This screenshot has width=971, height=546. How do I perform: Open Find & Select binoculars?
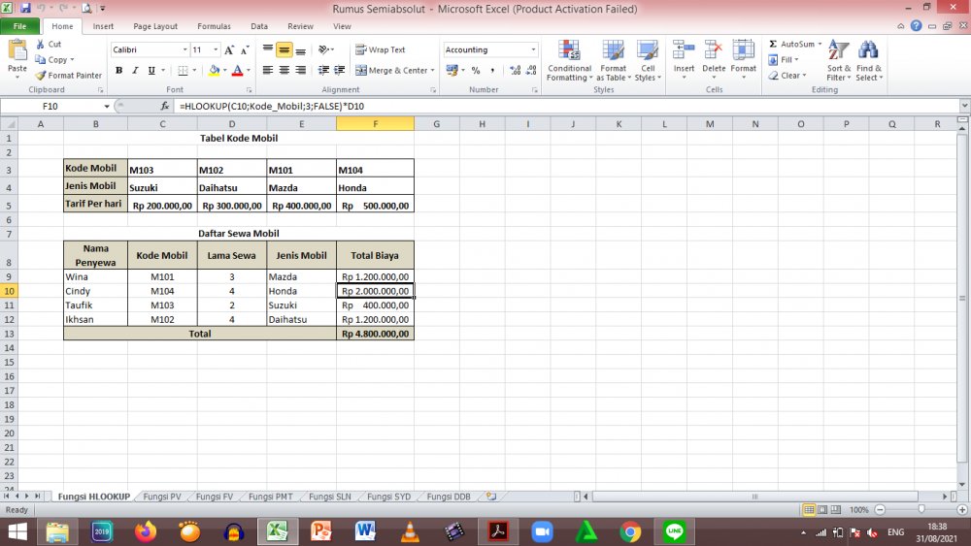tap(869, 60)
